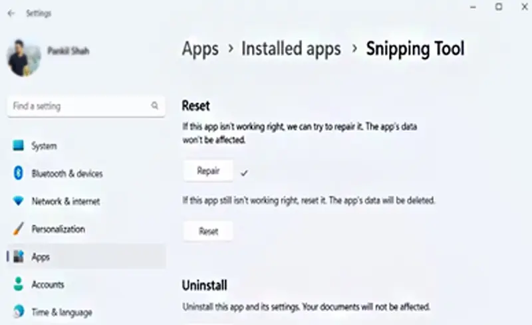Screen dimensions: 532x325
Task: Maximize the Settings window
Action: [x=498, y=7]
